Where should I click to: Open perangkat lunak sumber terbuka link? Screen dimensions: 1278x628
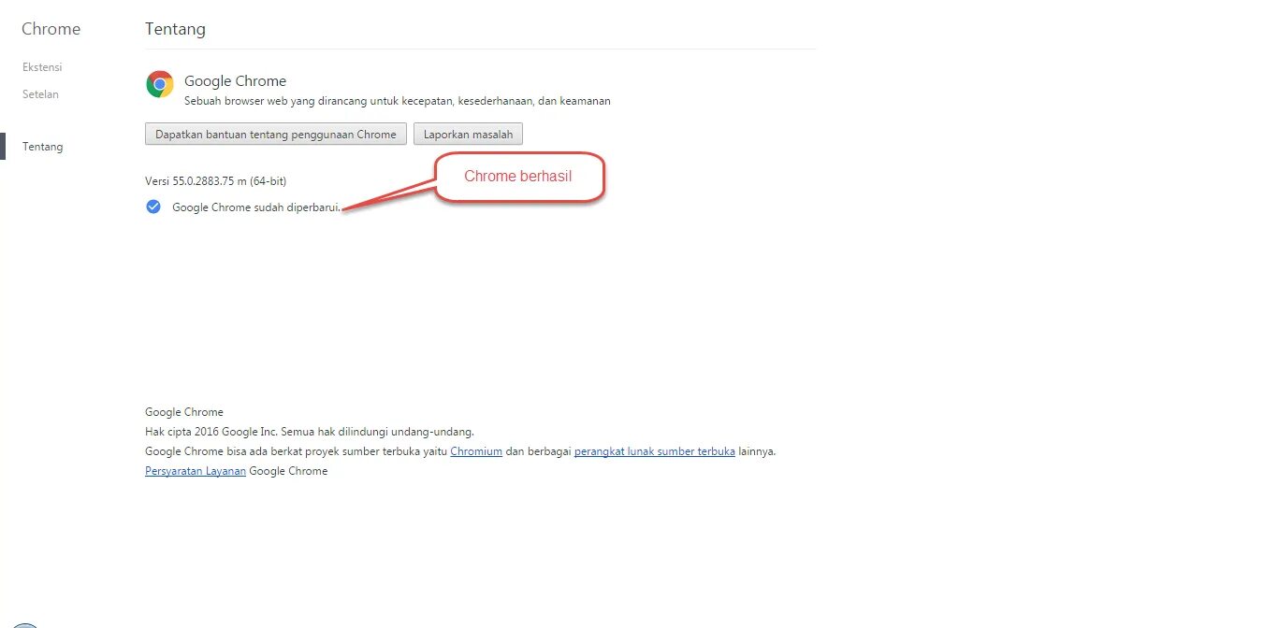click(x=655, y=451)
